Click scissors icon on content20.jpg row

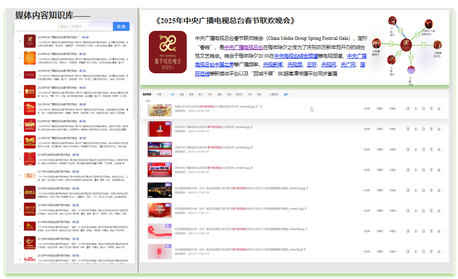(x=439, y=190)
